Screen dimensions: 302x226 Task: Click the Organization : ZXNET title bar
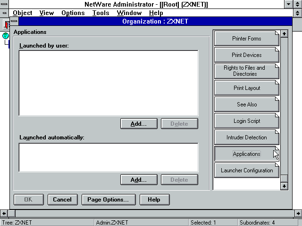click(155, 21)
